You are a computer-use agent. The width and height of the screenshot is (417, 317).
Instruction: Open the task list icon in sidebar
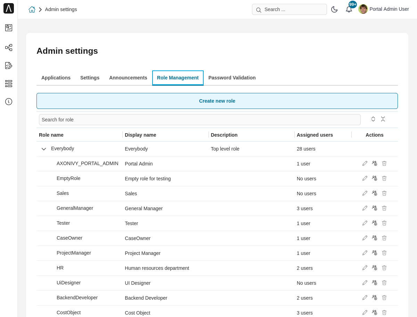pyautogui.click(x=9, y=66)
